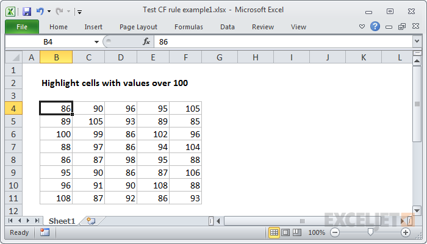Viewport: 427px width, 244px height.
Task: Select cell F9 containing 106
Action: [185, 173]
